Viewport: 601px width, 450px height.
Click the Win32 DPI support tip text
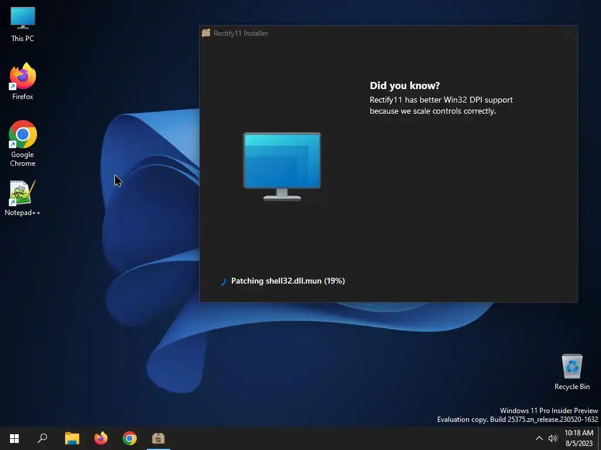click(x=441, y=105)
